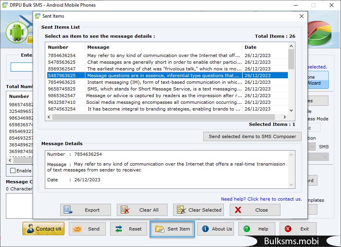Click the Sent Items dialog title icon
The height and width of the screenshot is (247, 341).
pyautogui.click(x=38, y=16)
